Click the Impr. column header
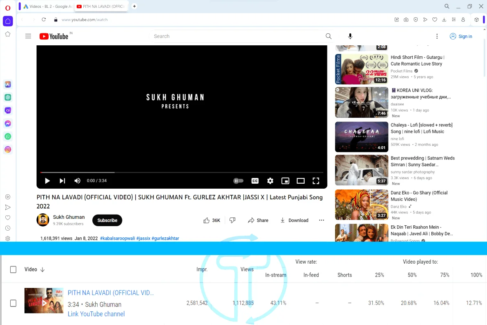Image resolution: width=487 pixels, height=325 pixels. click(x=202, y=269)
